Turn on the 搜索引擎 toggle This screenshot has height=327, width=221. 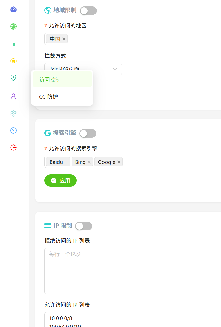click(x=88, y=133)
